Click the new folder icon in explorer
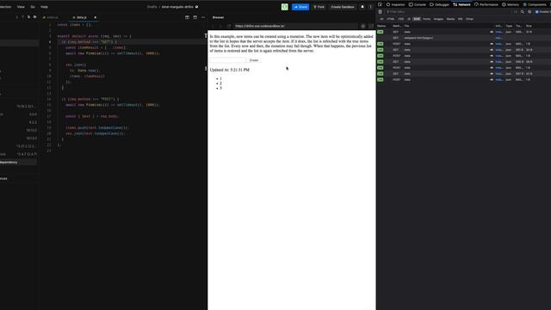 (34, 17)
